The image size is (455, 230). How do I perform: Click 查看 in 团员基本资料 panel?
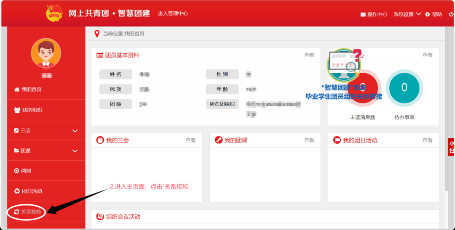[x=309, y=55]
